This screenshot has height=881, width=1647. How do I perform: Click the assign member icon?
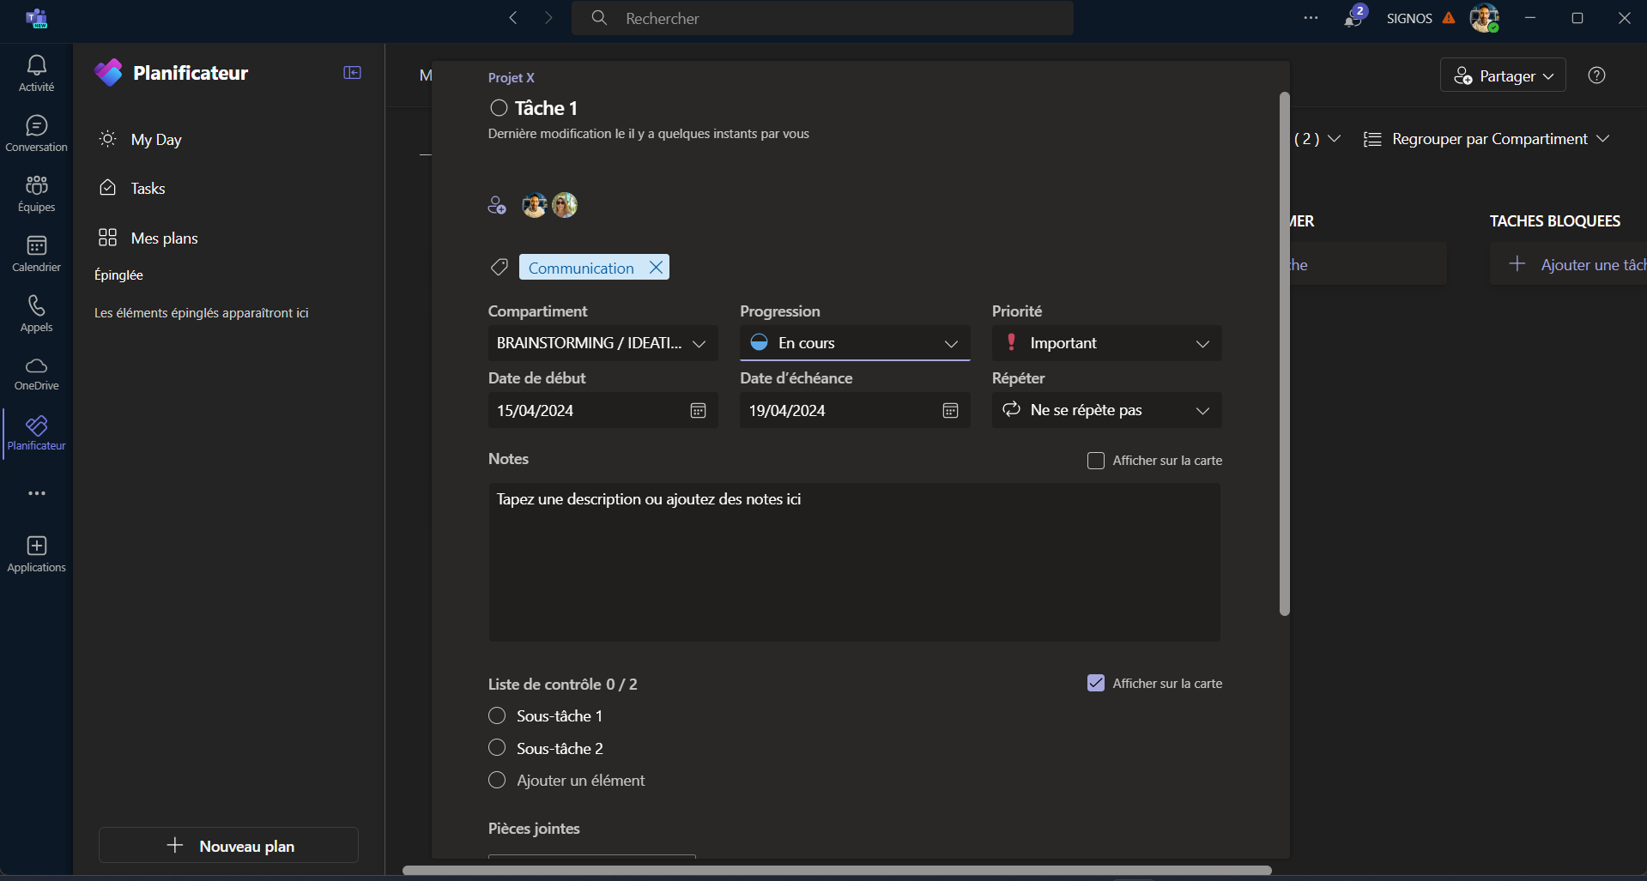coord(497,205)
